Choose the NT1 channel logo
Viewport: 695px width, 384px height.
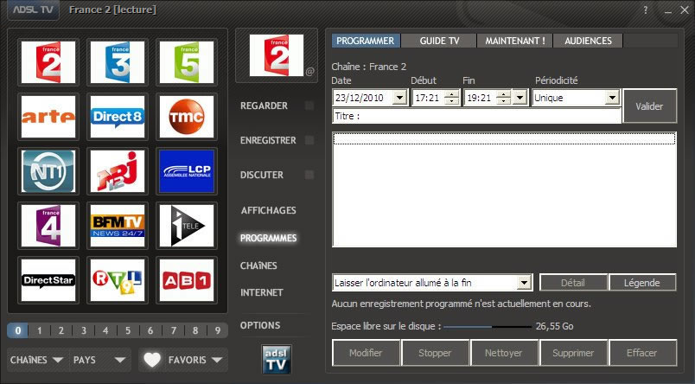[48, 171]
